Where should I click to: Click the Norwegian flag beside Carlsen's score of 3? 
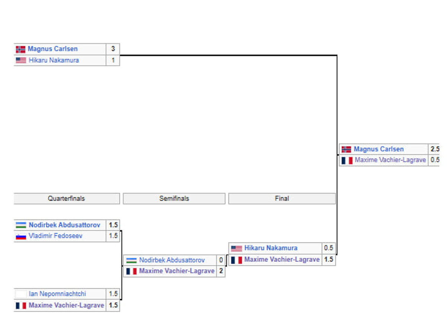coord(20,49)
